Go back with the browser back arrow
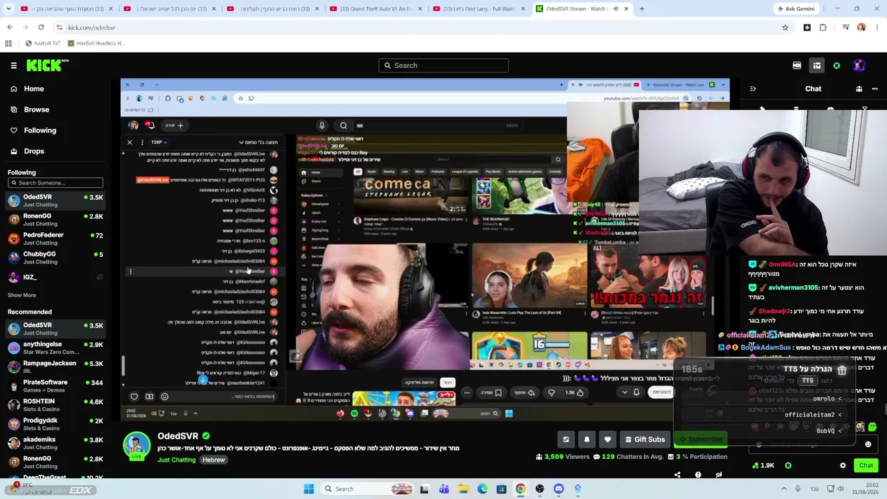 pos(10,28)
